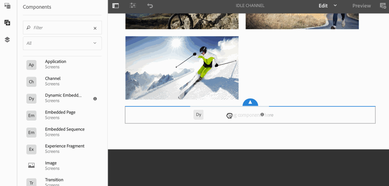This screenshot has width=389, height=186.
Task: Click the Filter input field
Action: 62,28
